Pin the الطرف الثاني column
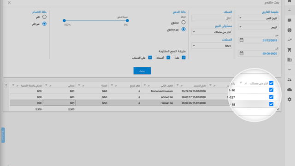The height and width of the screenshot is (166, 295). [148, 86]
